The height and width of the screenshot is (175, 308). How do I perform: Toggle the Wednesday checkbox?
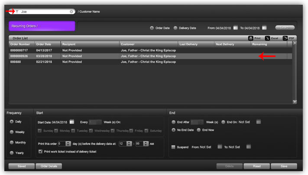point(91,130)
